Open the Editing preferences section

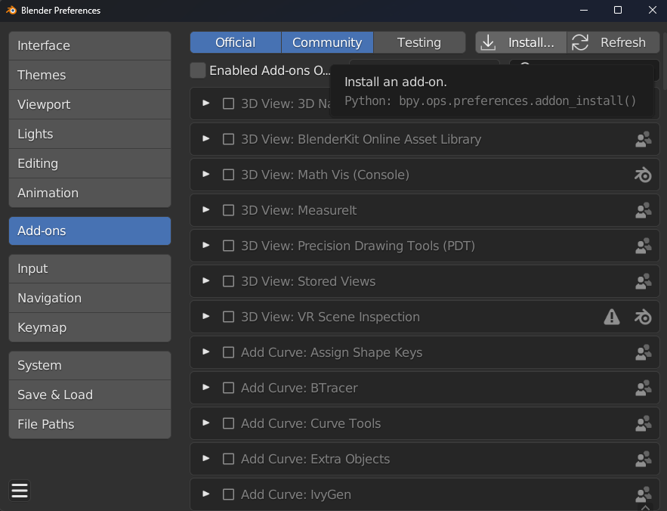(x=90, y=163)
